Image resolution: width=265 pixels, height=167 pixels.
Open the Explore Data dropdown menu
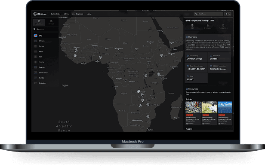[x=56, y=14]
